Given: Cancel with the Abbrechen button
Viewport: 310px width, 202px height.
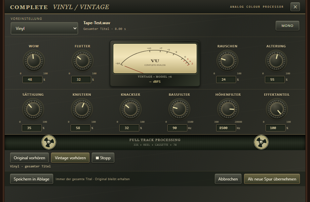Looking at the screenshot, I should [228, 179].
